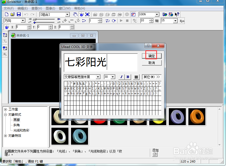
Task: Click 取消 to cancel the text dialog
Action: [x=152, y=63]
